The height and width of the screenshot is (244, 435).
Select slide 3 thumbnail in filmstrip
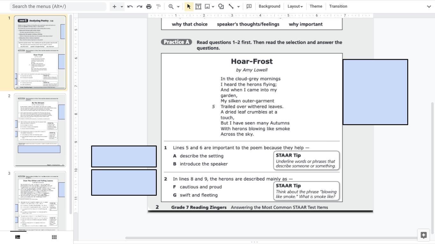40,201
